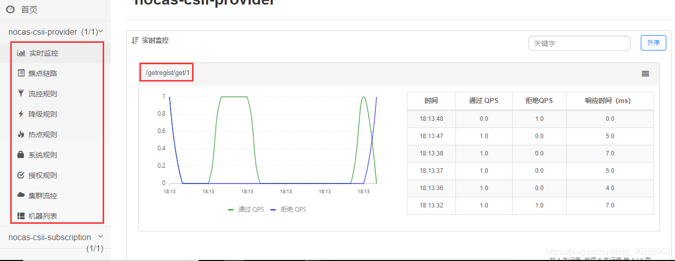Click the 时间 column header
Screen dimensions: 675x261
click(431, 101)
